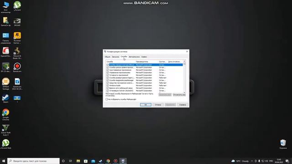Screen dimensions: 292x164
Task: Select the 'Служба AssignedAccessManager' row
Action: coord(144,80)
